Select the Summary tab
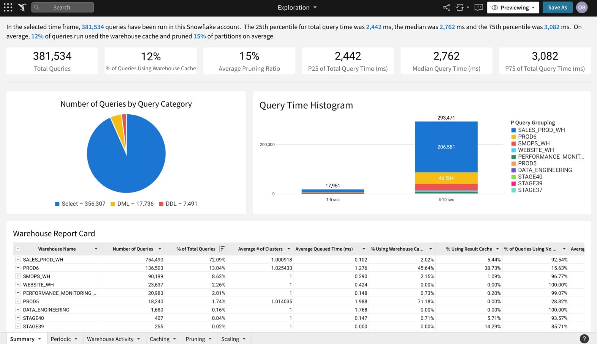597x344 pixels. coord(22,339)
